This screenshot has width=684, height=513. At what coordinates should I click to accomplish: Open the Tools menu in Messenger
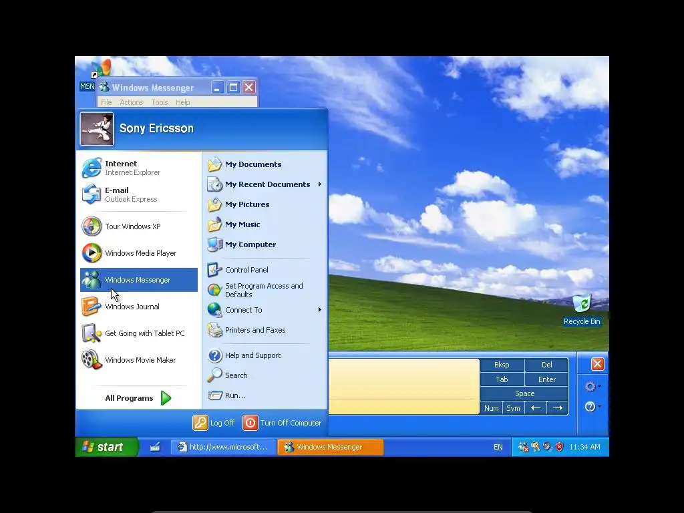pyautogui.click(x=160, y=102)
